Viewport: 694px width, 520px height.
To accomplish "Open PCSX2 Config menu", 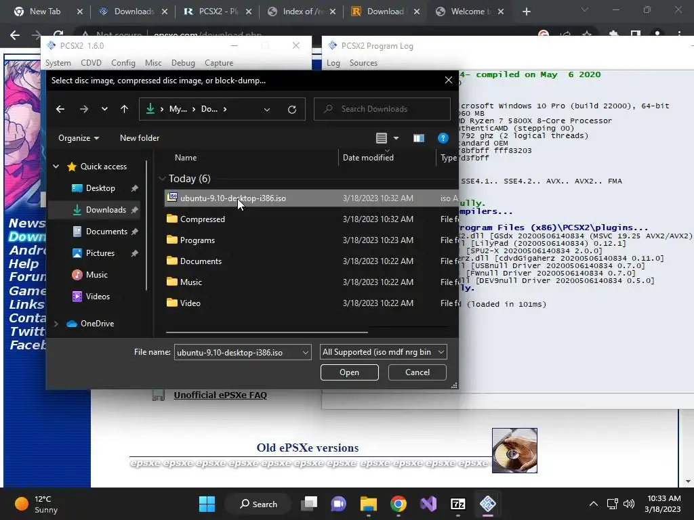I will coord(123,63).
